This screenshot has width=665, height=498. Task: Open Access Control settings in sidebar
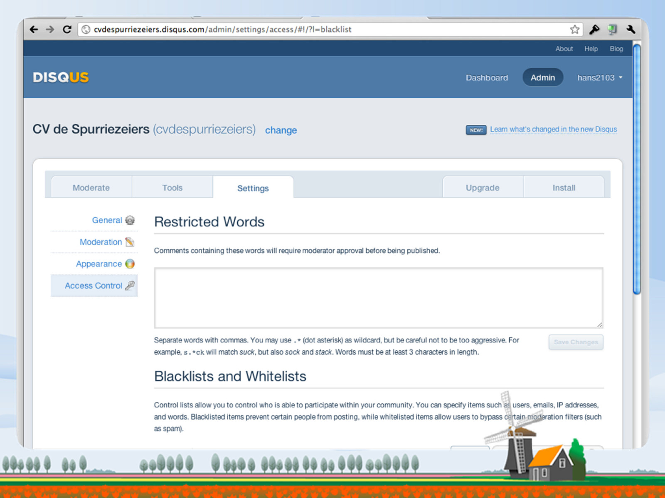(x=94, y=286)
